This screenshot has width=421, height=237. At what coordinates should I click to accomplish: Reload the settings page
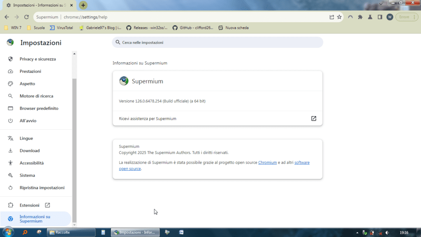click(26, 17)
